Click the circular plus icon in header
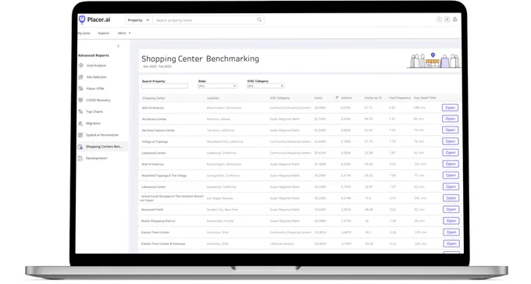531x284 pixels. pos(439,20)
